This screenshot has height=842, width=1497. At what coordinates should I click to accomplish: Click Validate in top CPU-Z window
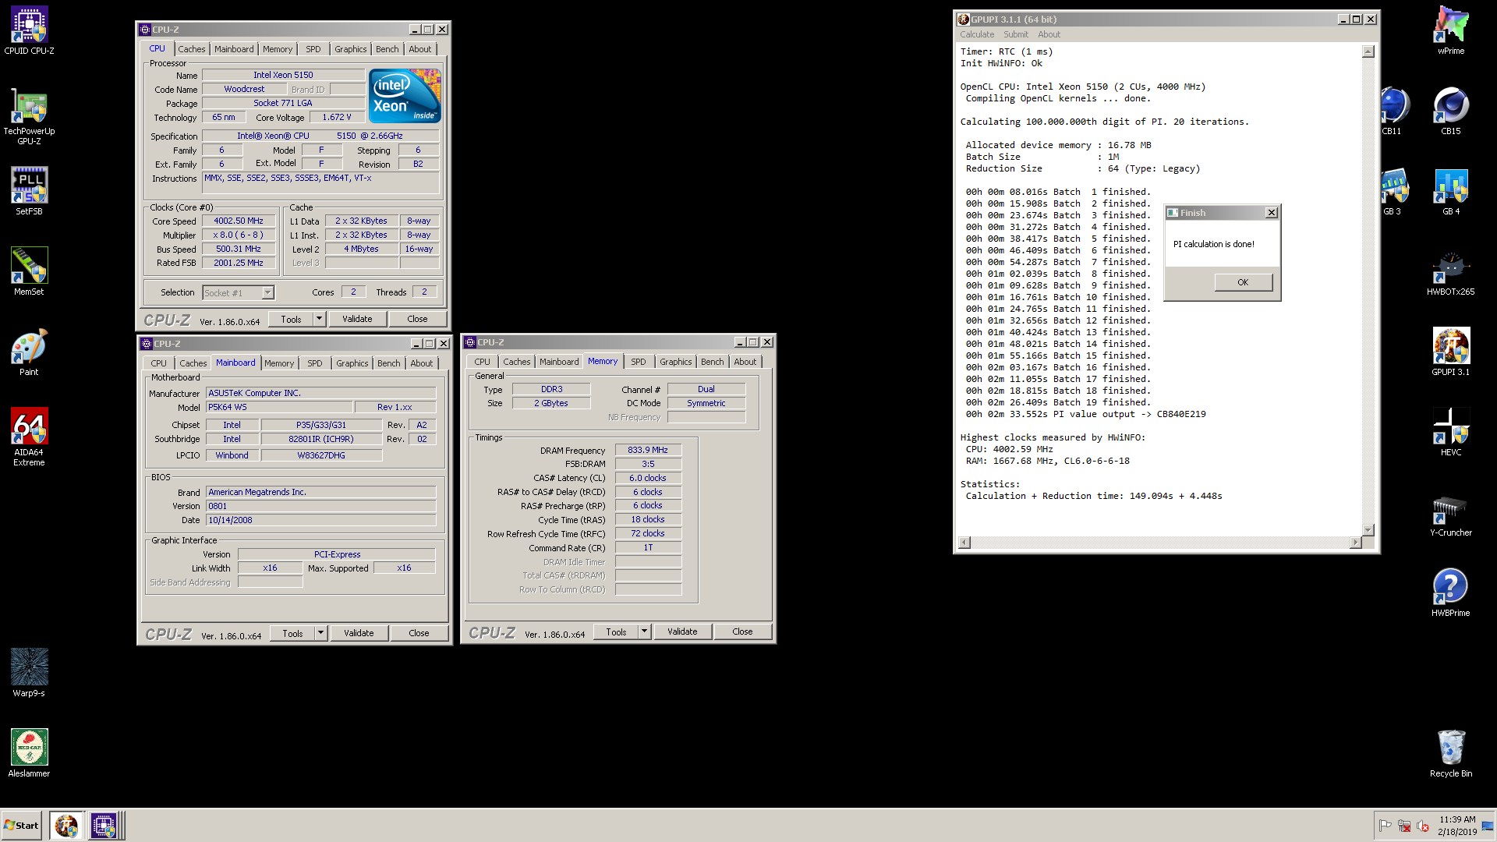coord(357,319)
